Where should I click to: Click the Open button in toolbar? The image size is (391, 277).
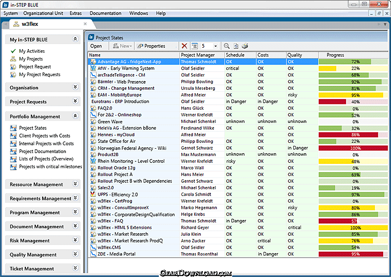coord(96,46)
